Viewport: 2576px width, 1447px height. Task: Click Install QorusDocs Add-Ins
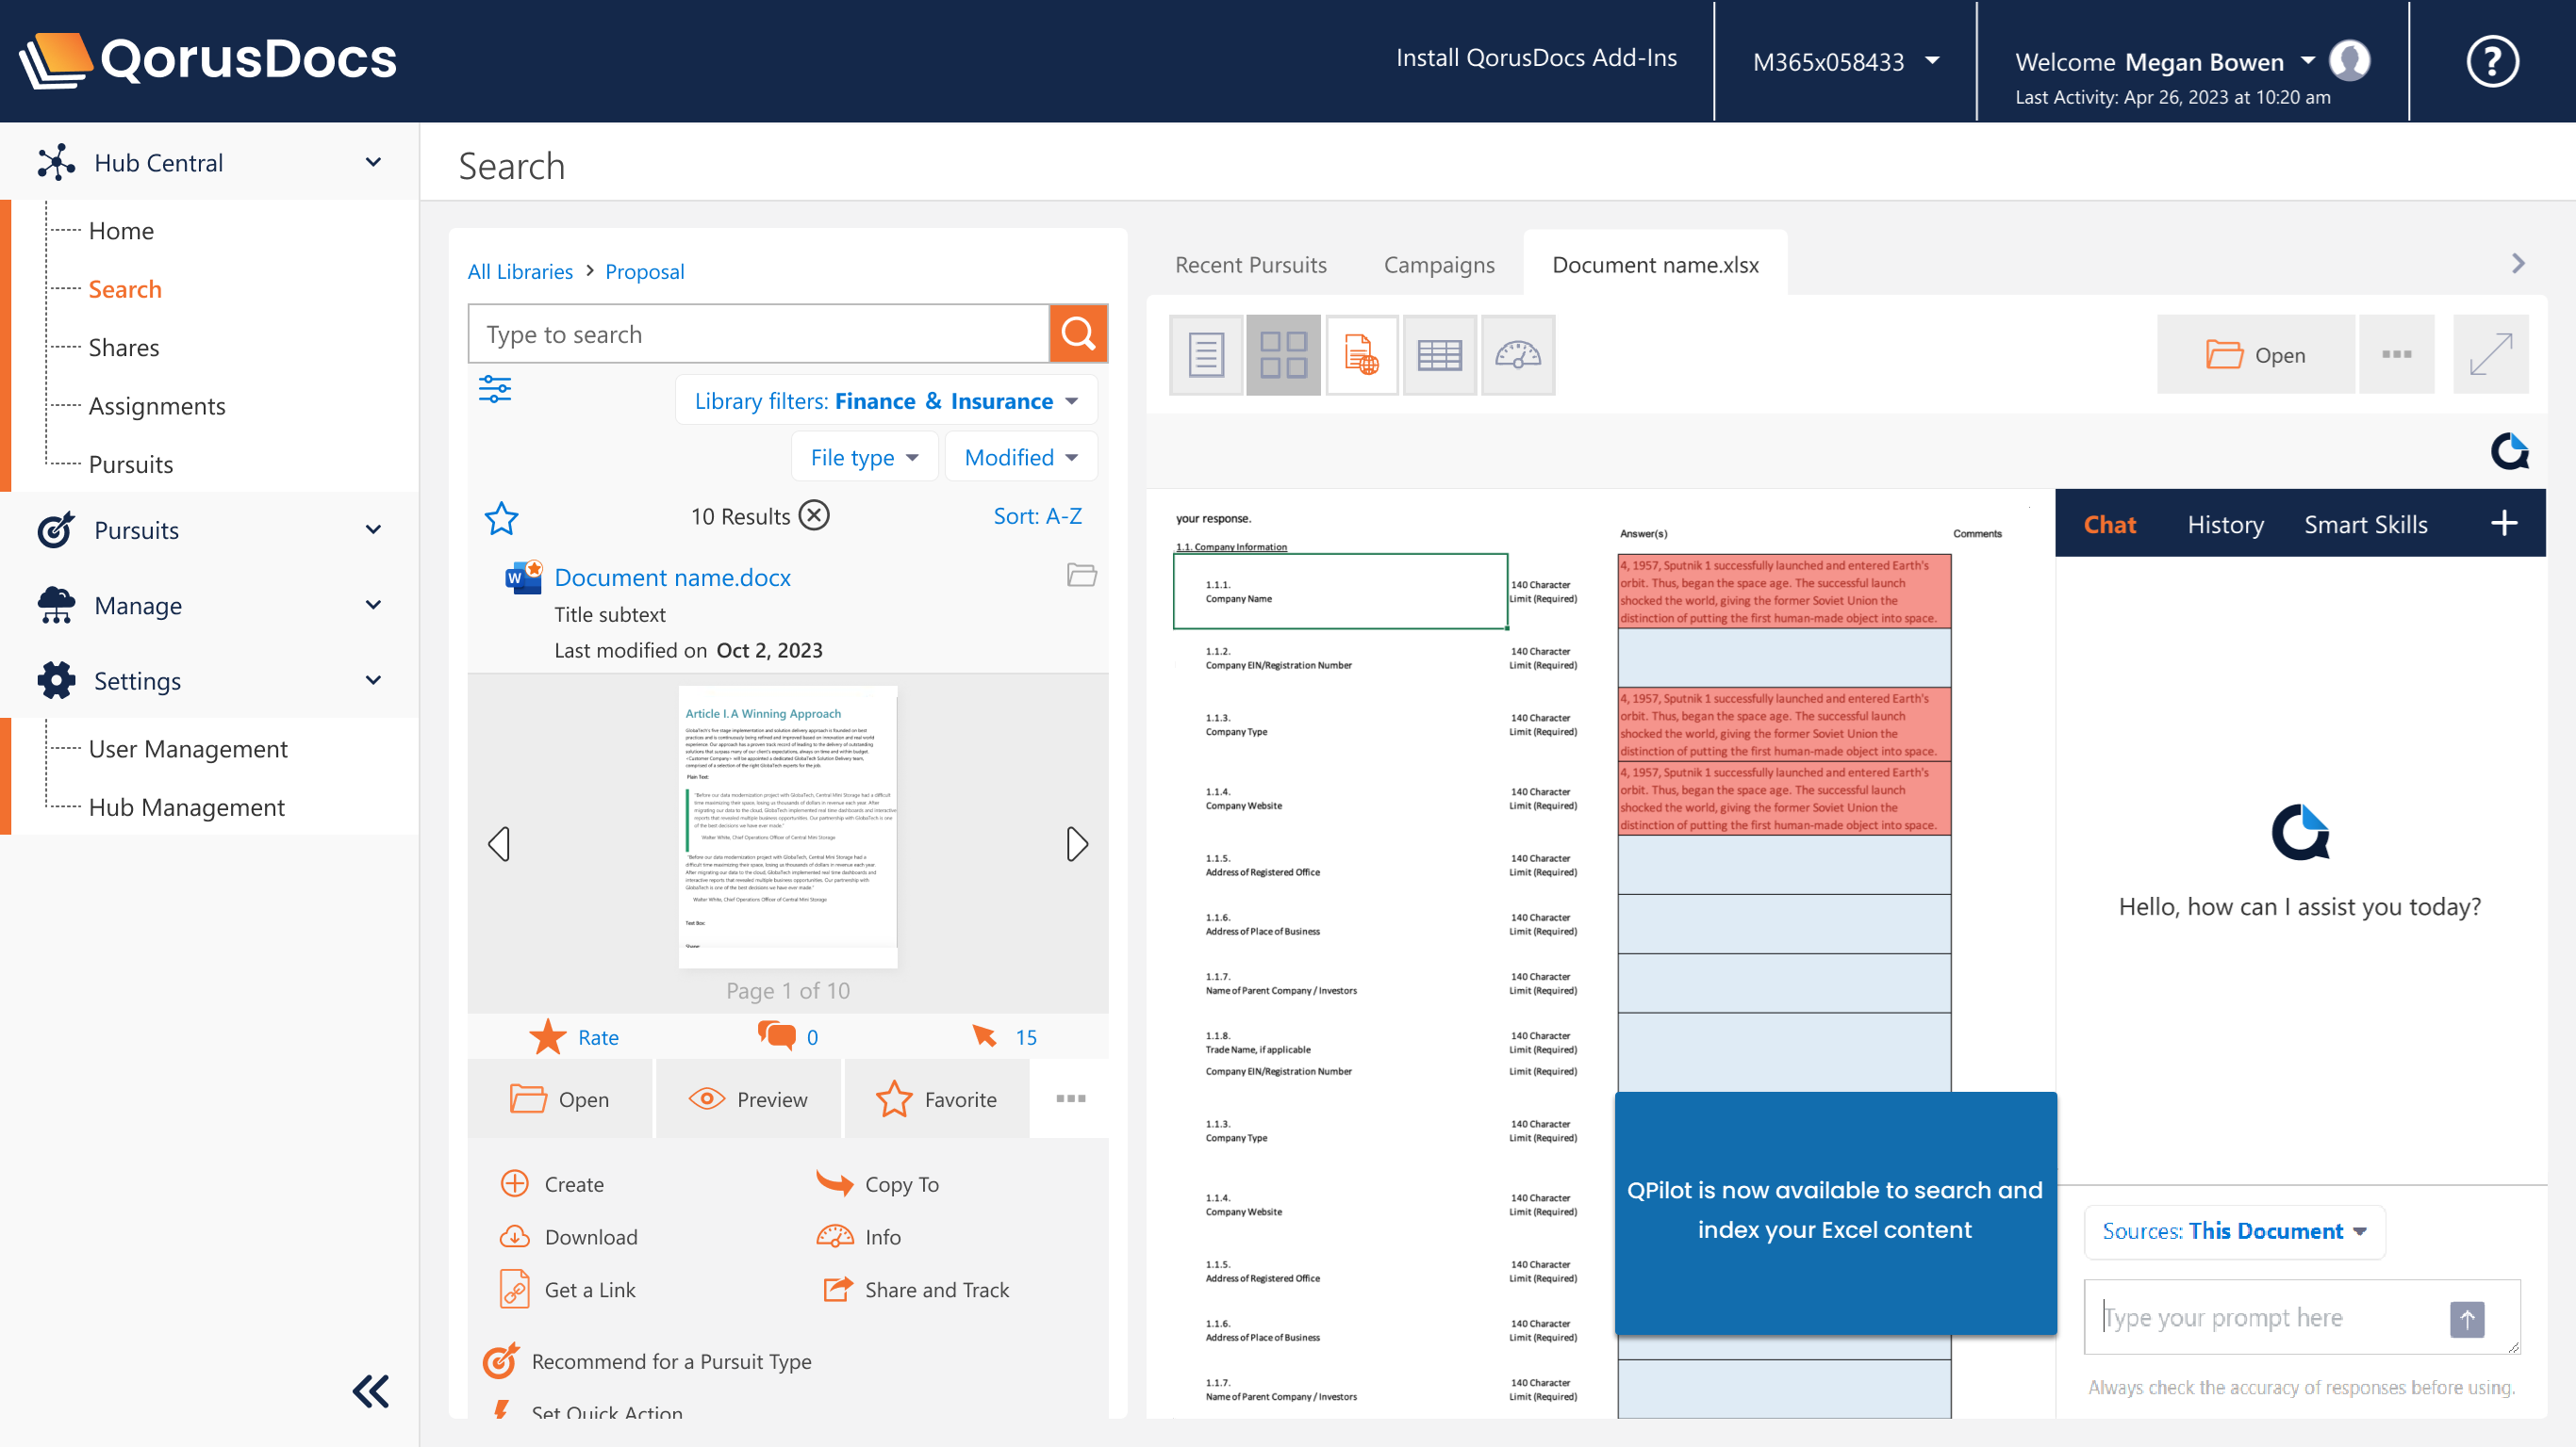(1536, 58)
